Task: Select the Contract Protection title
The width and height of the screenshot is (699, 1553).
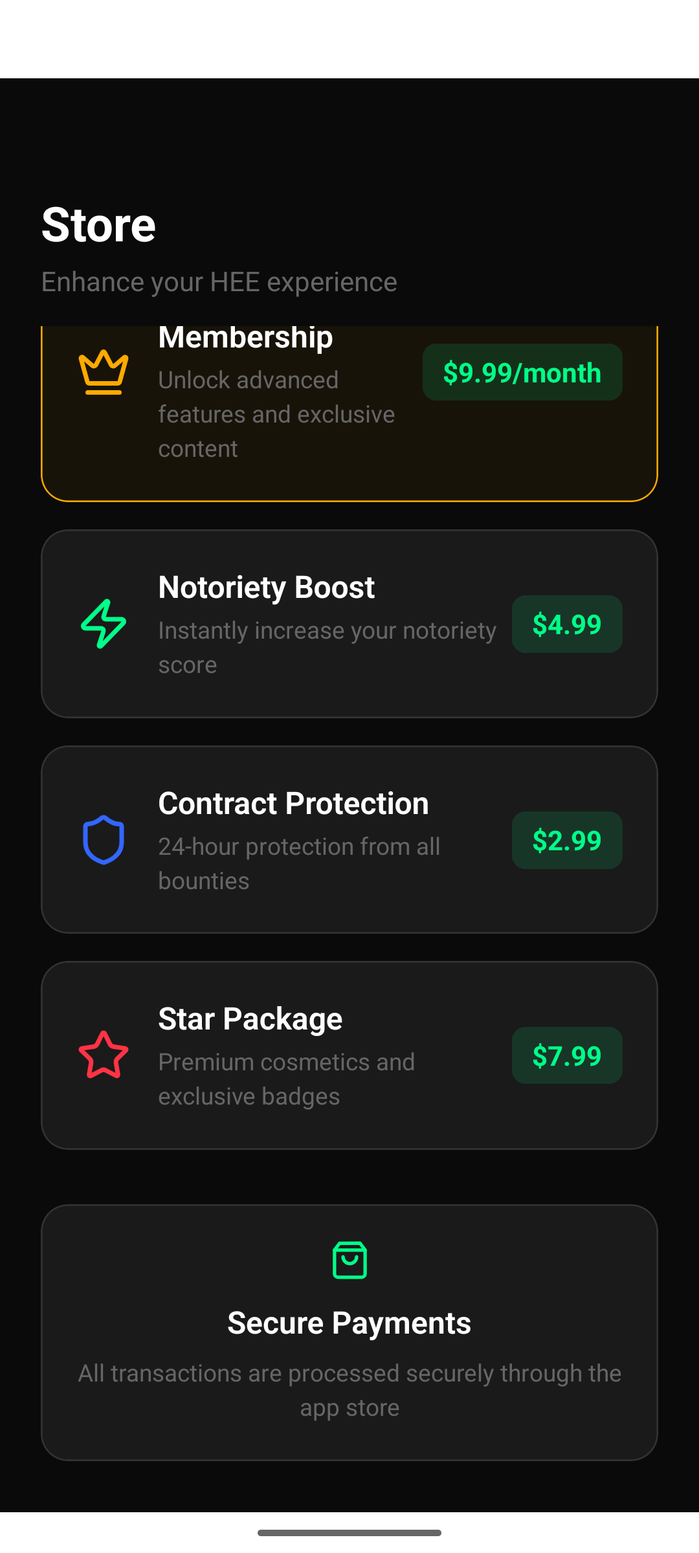Action: [294, 804]
